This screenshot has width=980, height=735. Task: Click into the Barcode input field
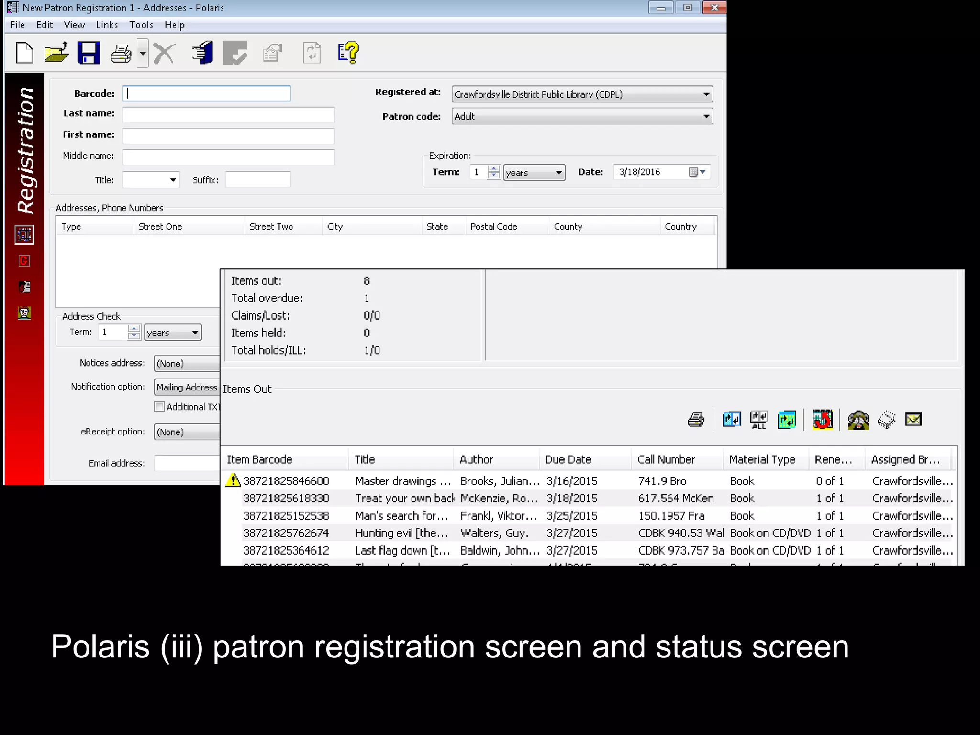(x=206, y=93)
